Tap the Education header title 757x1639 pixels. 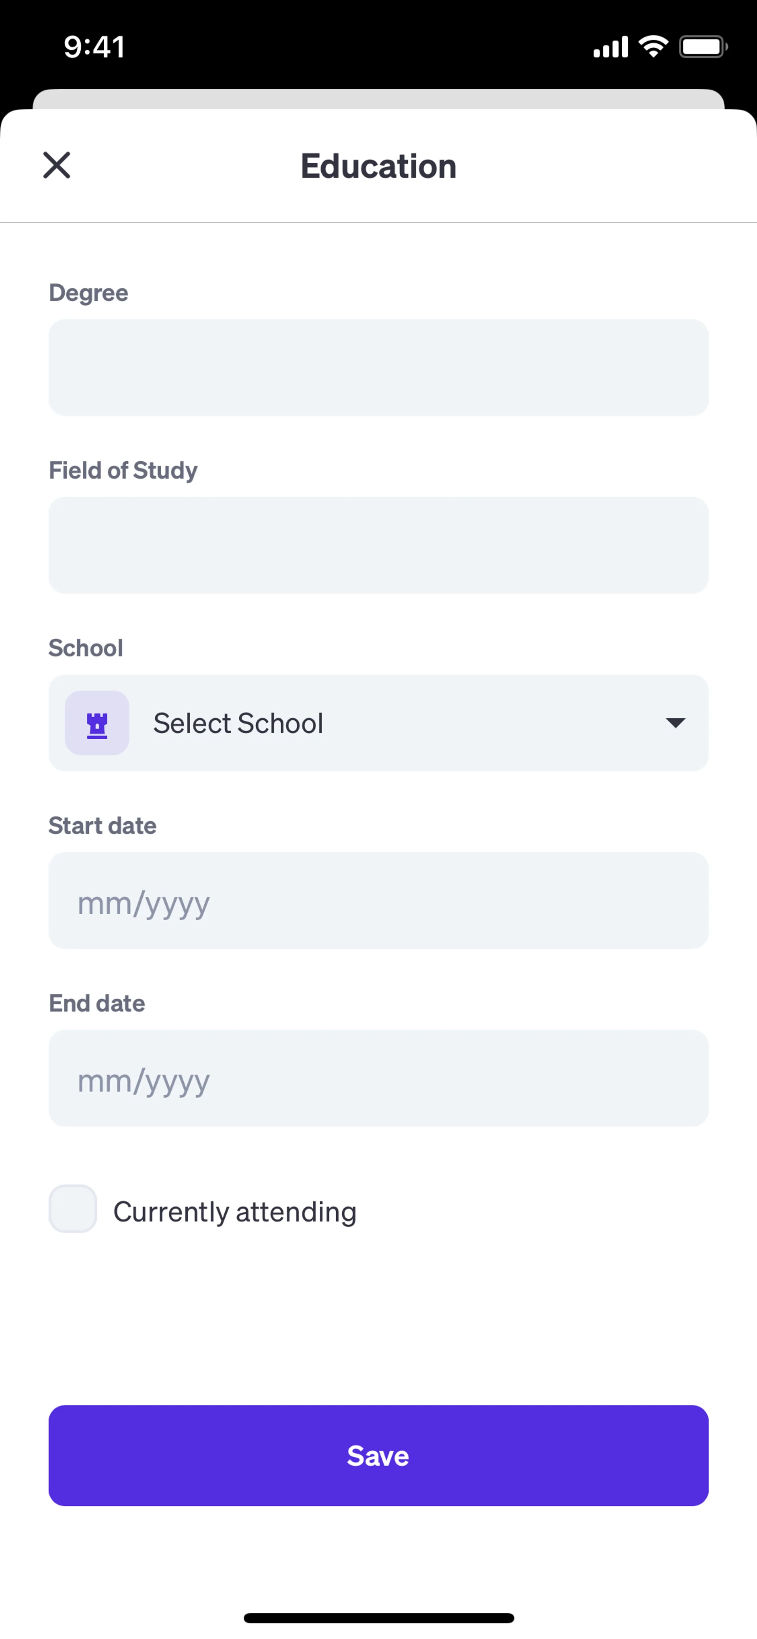(x=378, y=166)
